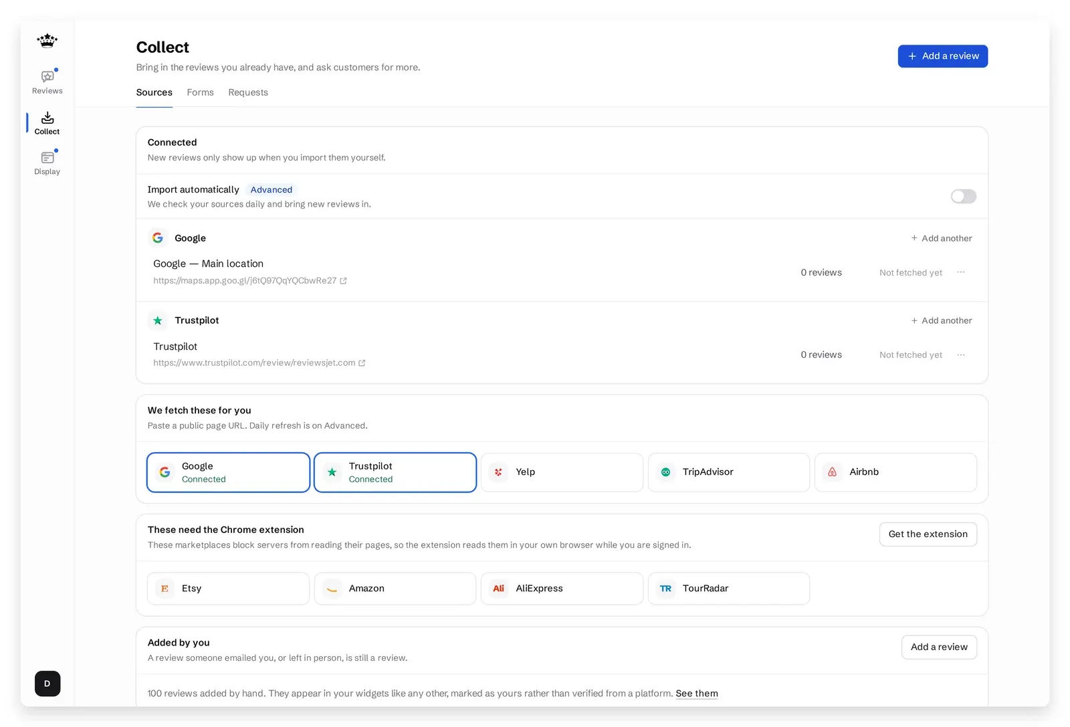Click 'Google — Main location' source name
The image size is (1070, 727).
[209, 264]
